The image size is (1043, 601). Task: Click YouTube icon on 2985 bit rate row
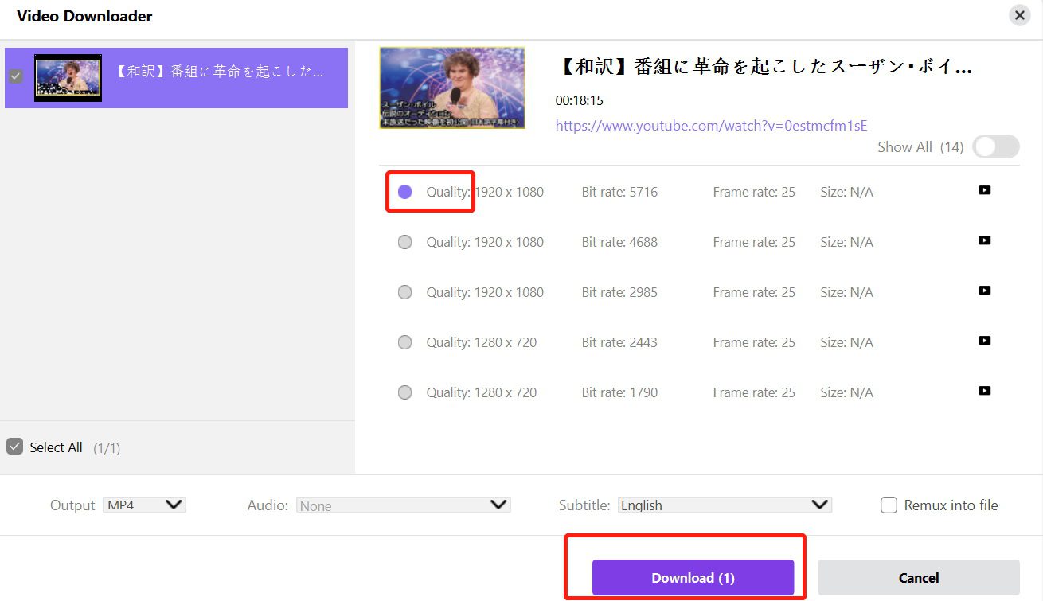point(984,291)
